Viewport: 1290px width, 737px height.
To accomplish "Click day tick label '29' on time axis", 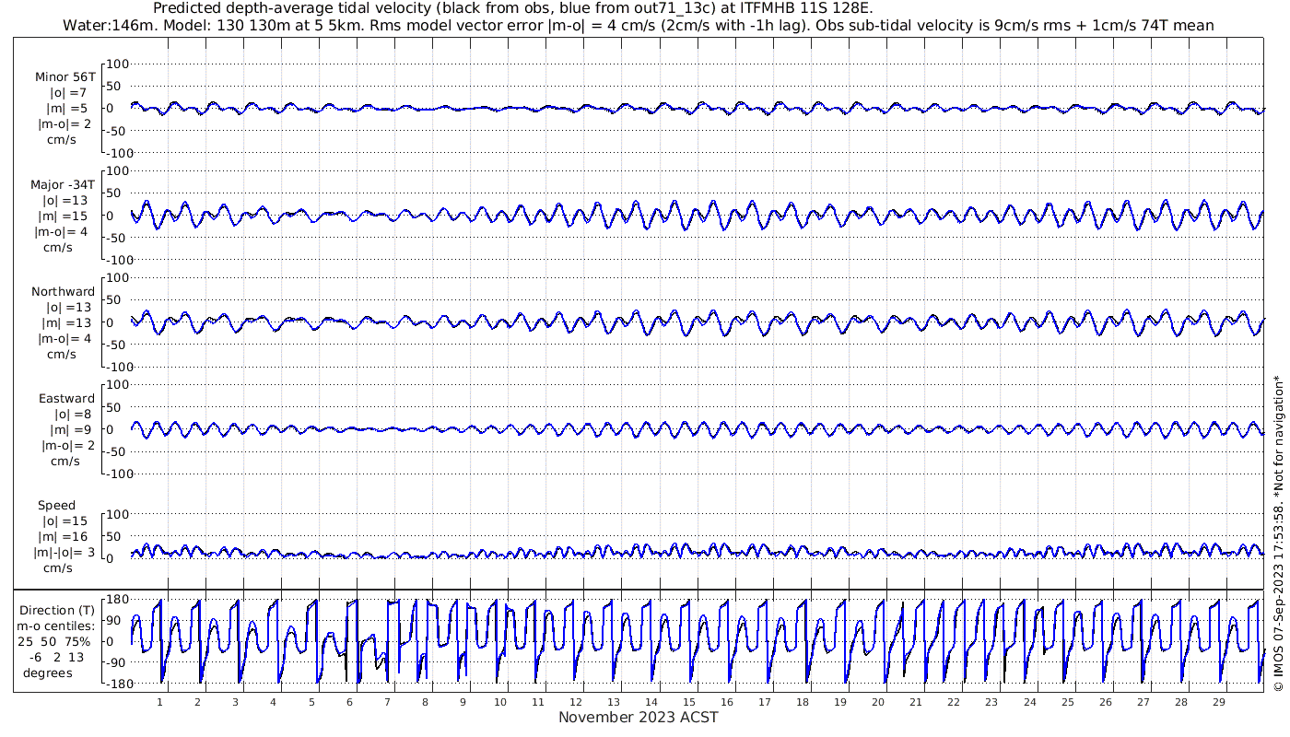I will (x=1218, y=701).
